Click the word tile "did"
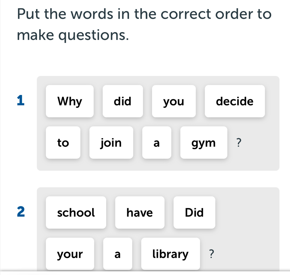This screenshot has width=290, height=275. 123,101
